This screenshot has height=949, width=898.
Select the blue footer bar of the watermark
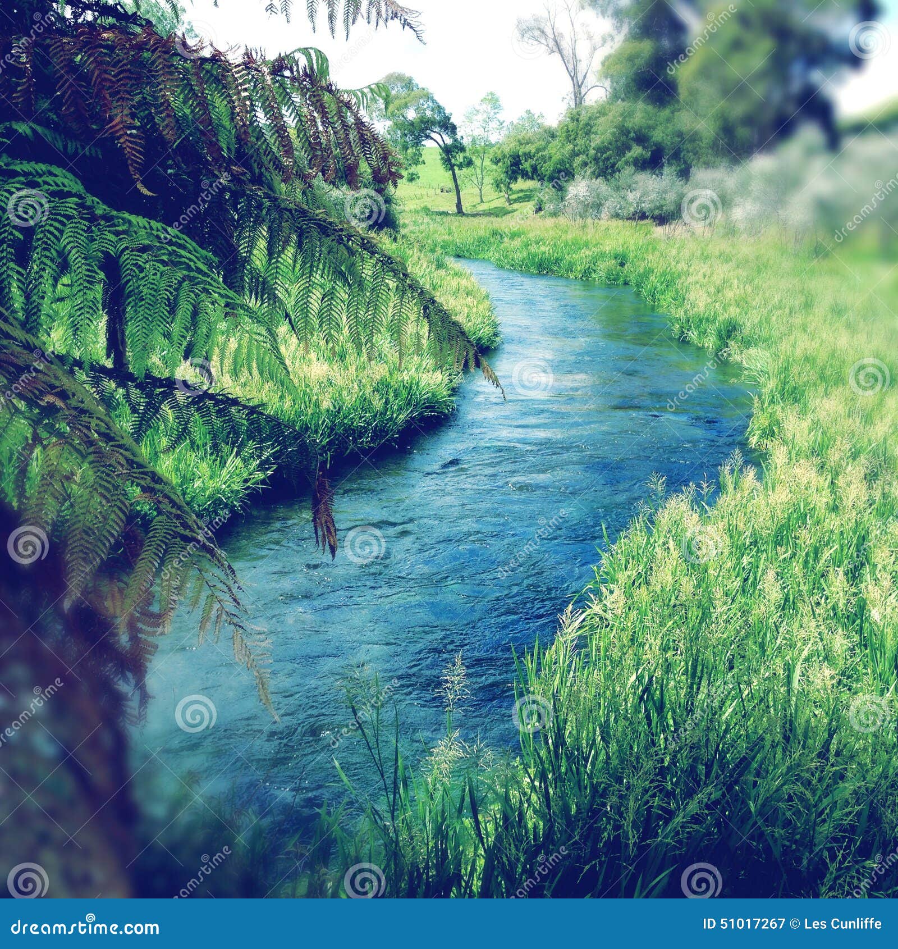(x=449, y=924)
